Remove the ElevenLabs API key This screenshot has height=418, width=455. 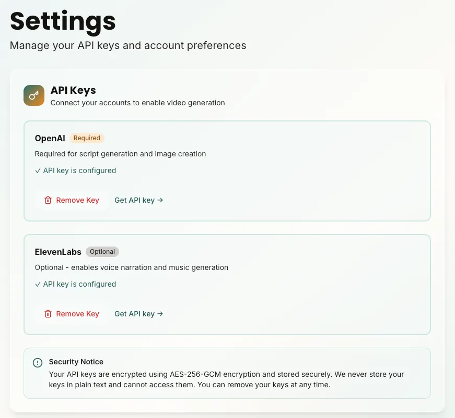pos(72,314)
